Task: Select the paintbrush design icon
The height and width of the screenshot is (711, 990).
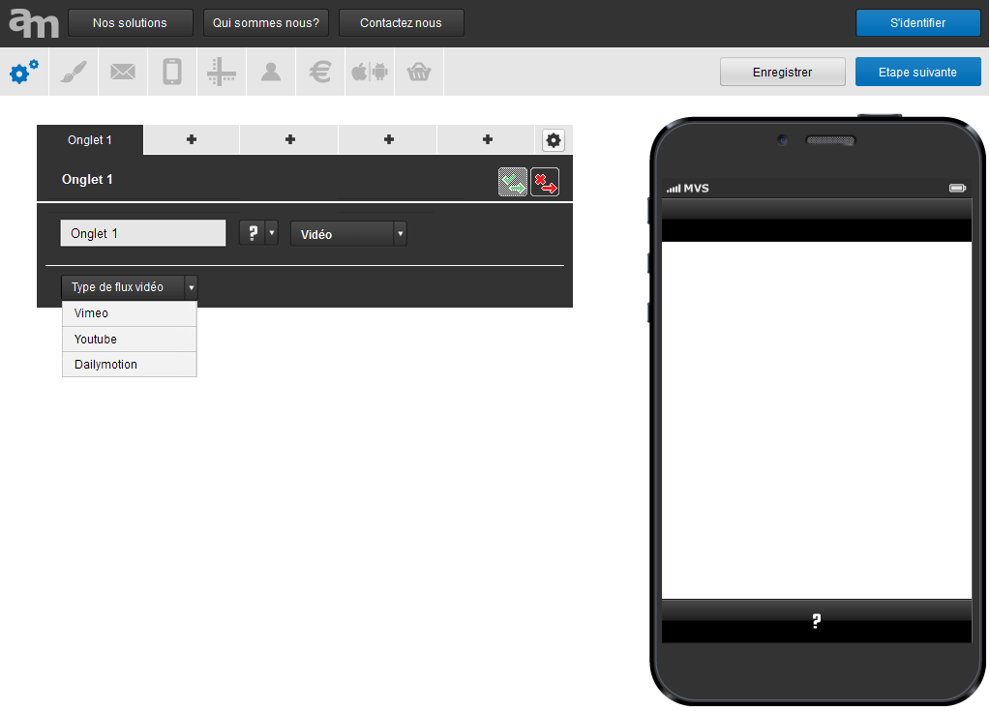Action: pyautogui.click(x=74, y=73)
